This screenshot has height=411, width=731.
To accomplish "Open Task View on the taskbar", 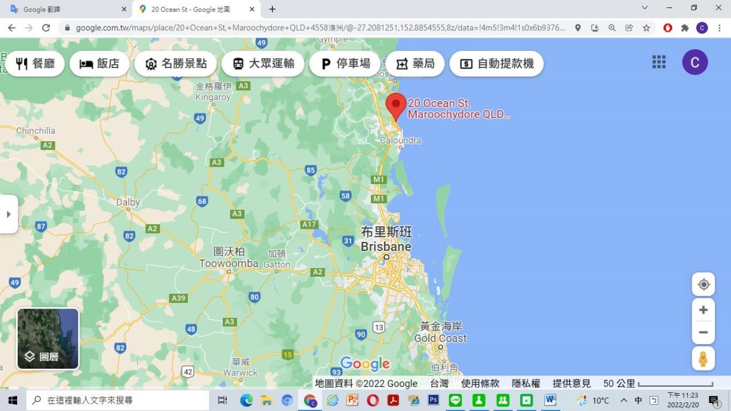I will coord(223,400).
